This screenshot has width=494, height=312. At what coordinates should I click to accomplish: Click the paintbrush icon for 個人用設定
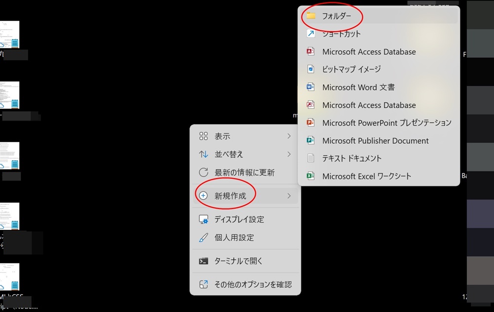pos(204,237)
